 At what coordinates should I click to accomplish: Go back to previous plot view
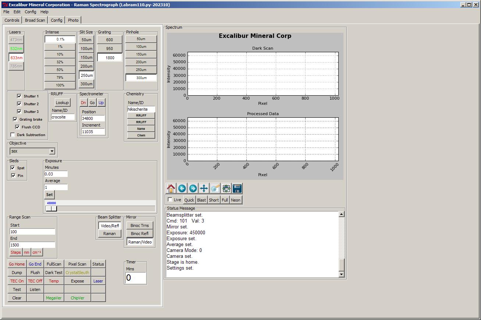tap(182, 188)
